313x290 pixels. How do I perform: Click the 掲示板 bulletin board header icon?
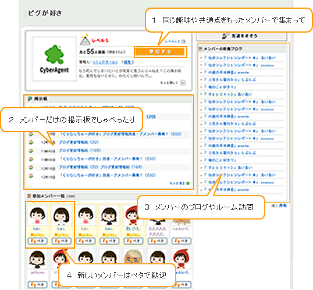(x=30, y=98)
